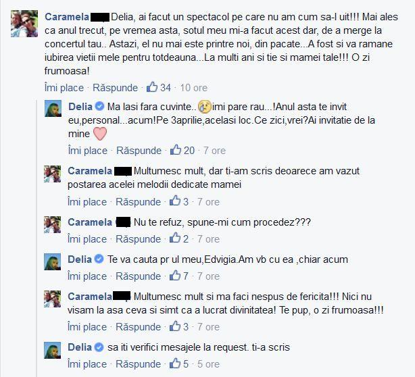Open Caramela's name link on the 'Multumesc mult, dar' reply

(90, 171)
